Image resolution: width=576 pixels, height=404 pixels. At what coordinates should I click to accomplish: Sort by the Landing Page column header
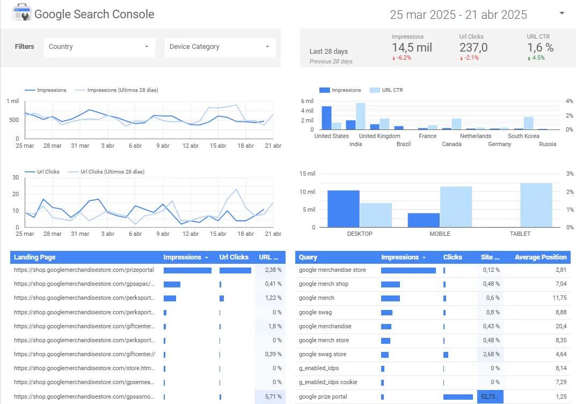point(34,257)
